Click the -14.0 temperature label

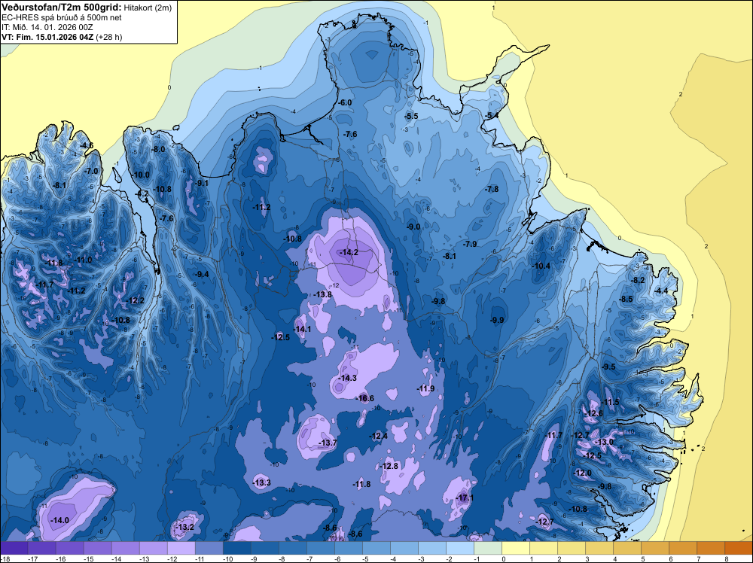60,520
